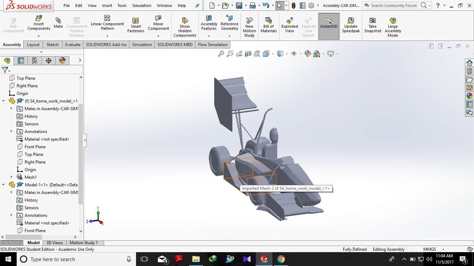
Task: Click Show Hidden Components icon
Action: pyautogui.click(x=185, y=20)
